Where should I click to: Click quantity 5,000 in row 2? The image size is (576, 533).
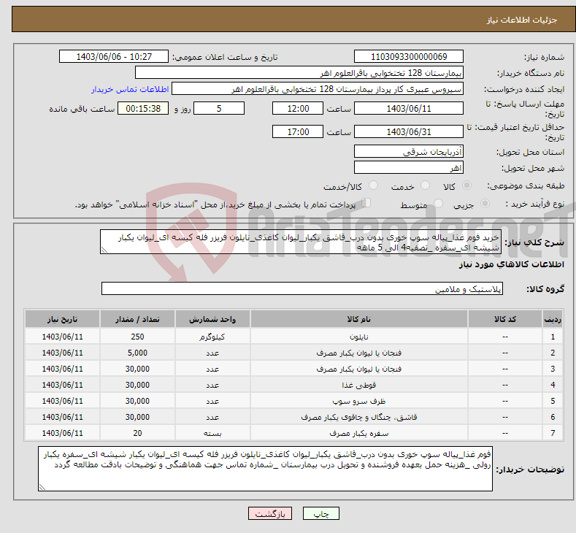click(137, 353)
